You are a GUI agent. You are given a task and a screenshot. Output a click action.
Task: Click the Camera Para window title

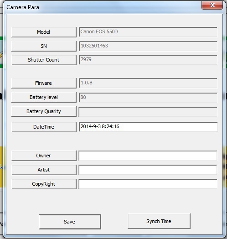point(23,7)
